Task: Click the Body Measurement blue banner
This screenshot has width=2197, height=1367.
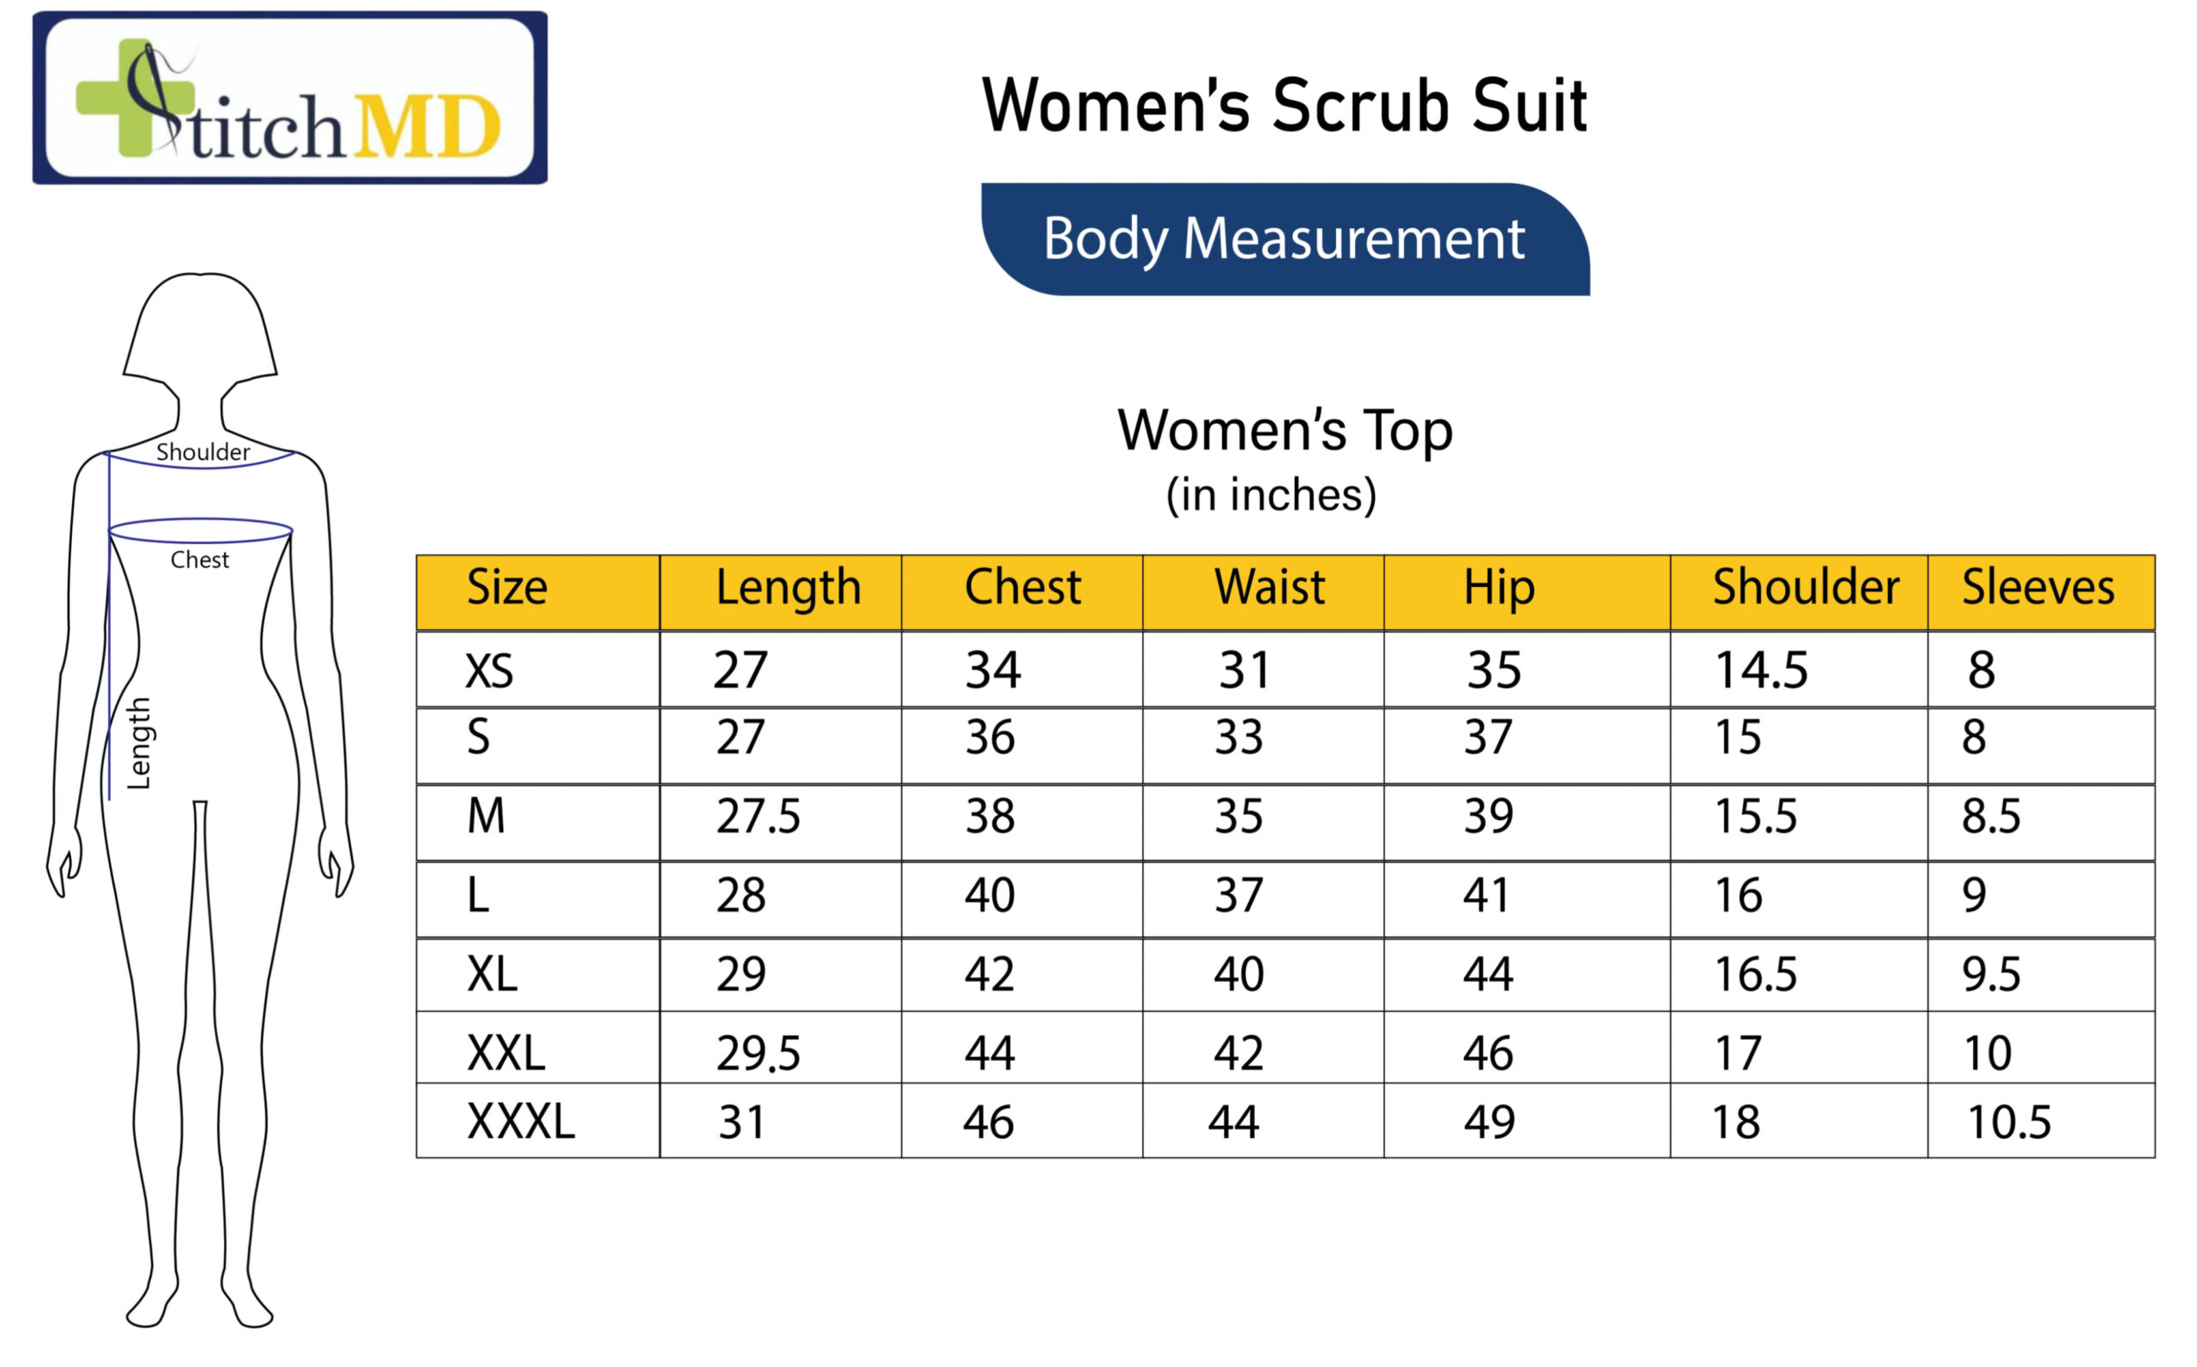Action: coord(1284,239)
